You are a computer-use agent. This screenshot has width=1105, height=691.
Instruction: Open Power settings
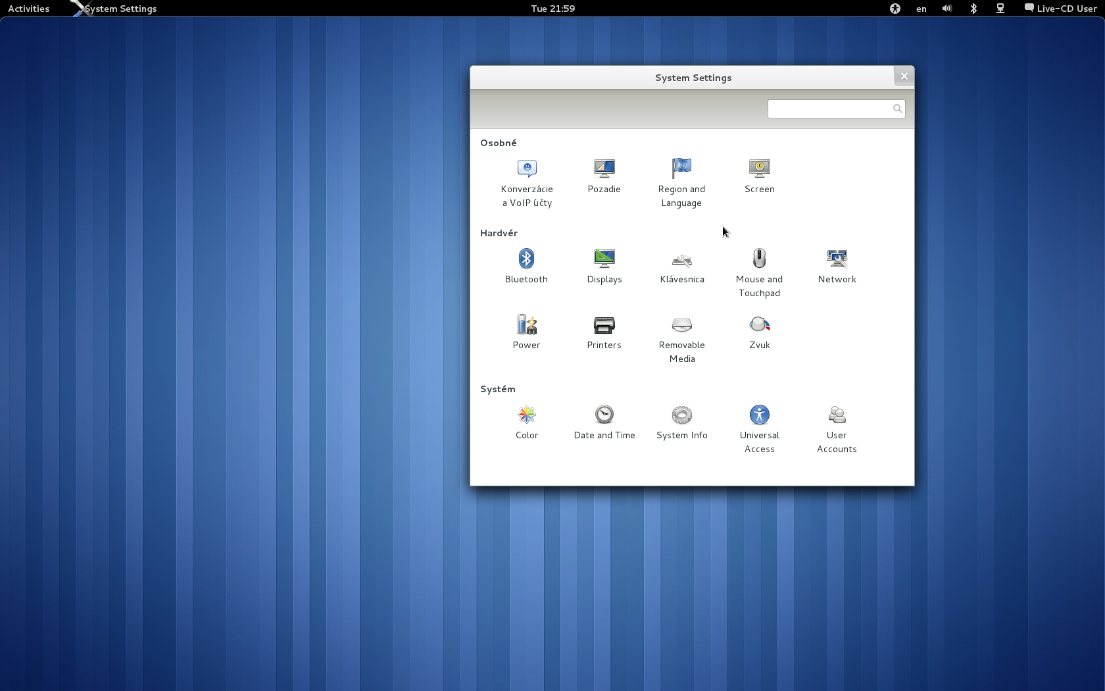tap(526, 332)
